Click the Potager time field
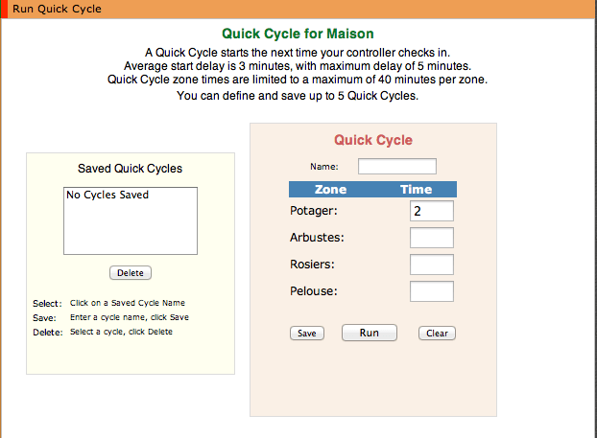The width and height of the screenshot is (597, 438). coord(432,211)
